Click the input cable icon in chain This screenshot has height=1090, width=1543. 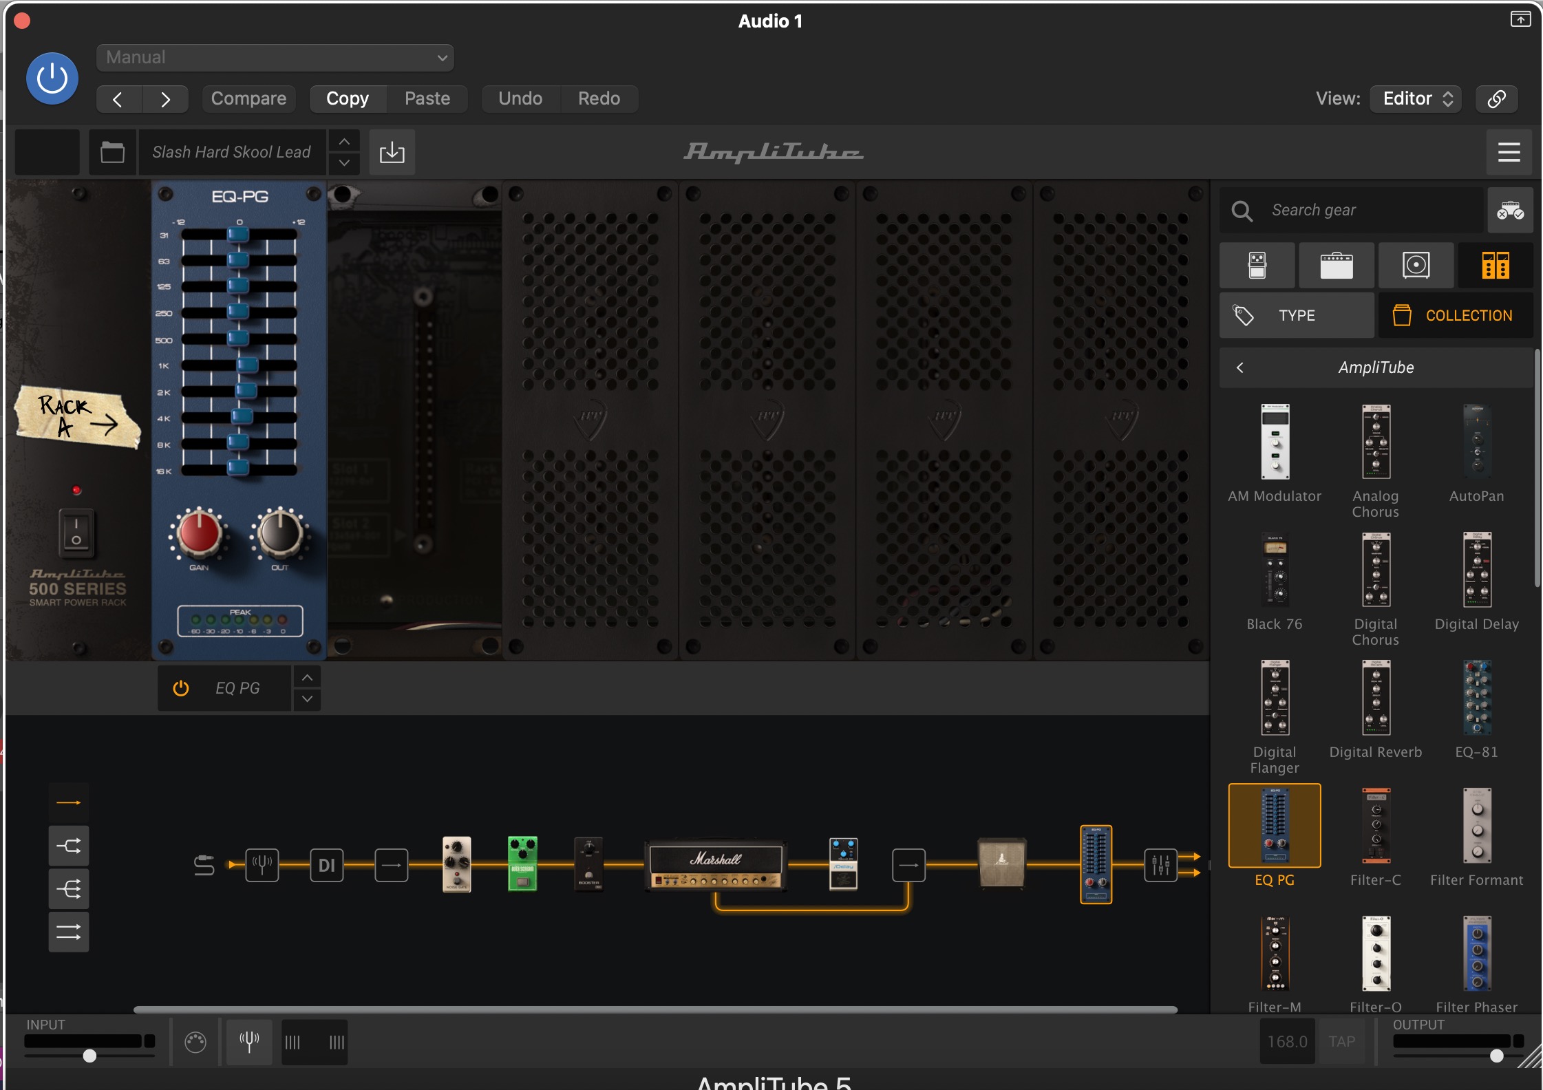[204, 865]
